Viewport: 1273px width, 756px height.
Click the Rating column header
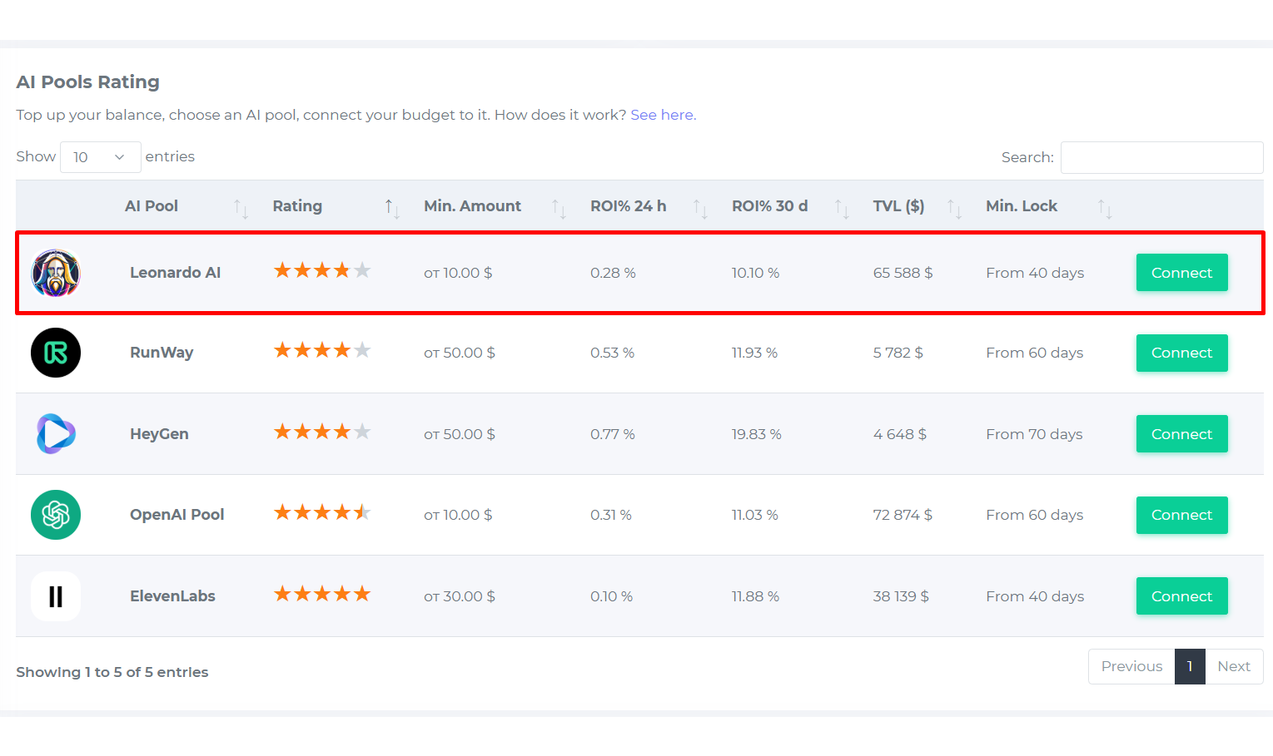297,206
